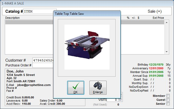Viewport: 174px width, 109px height.
Task: Click into the Catalog # field
Action: pos(38,11)
